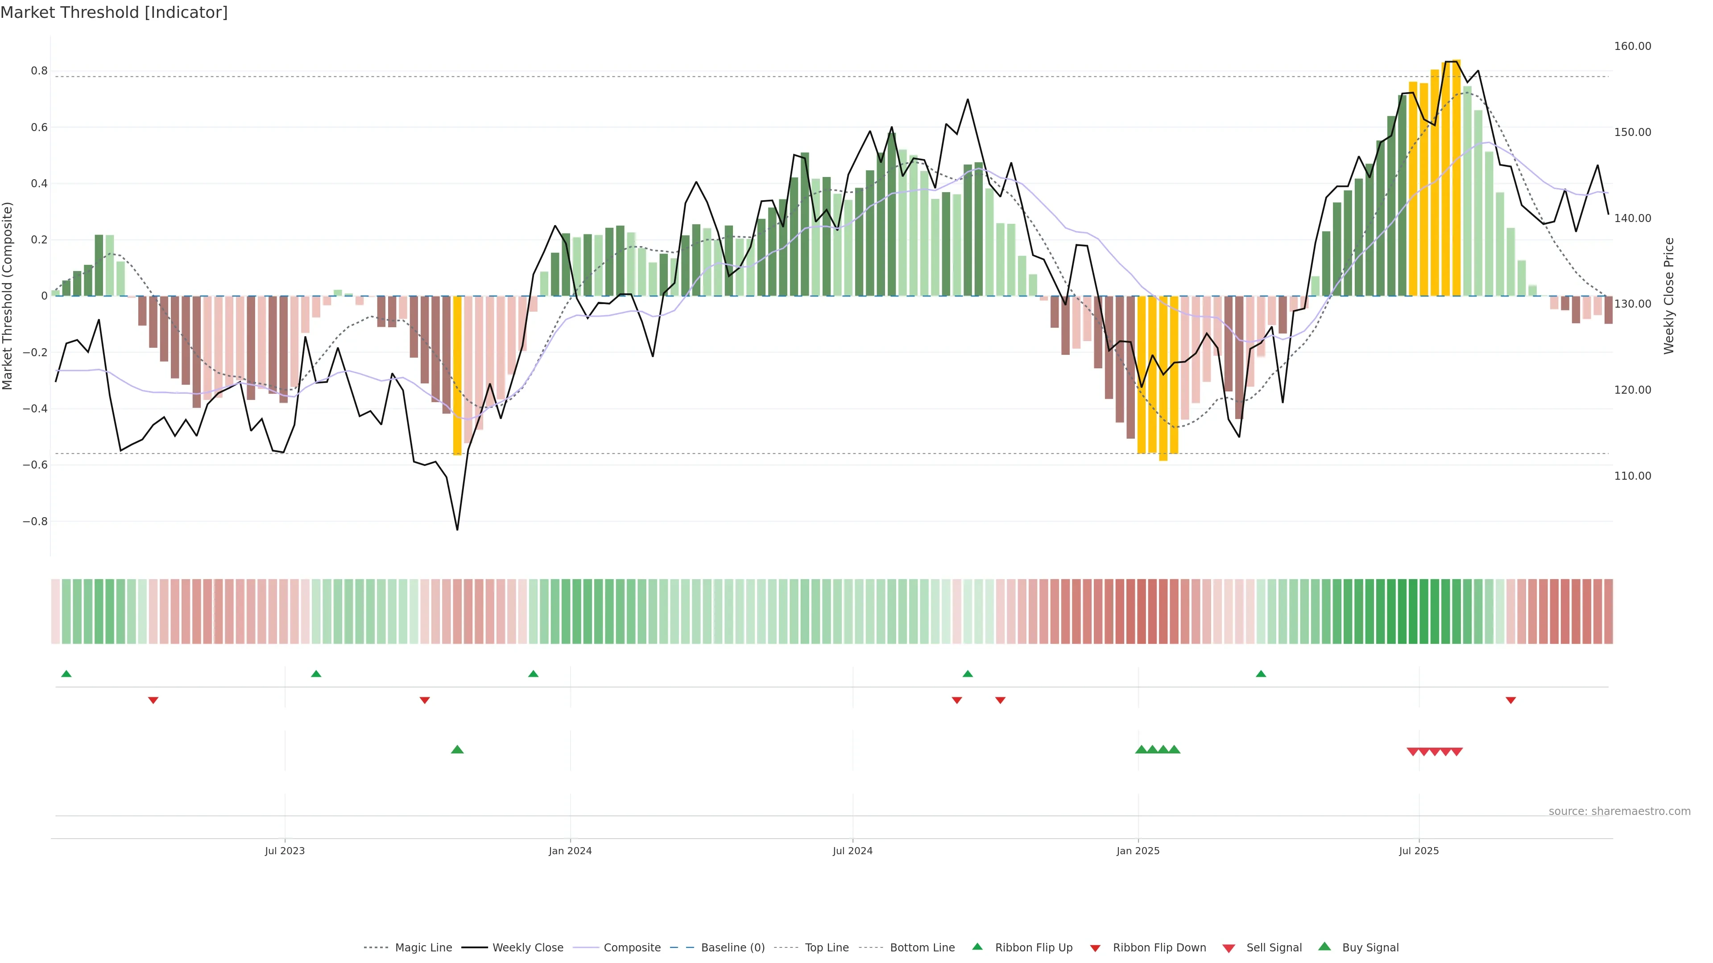Viewport: 1713px width, 963px height.
Task: Toggle the Magic Line legend entry
Action: point(423,948)
